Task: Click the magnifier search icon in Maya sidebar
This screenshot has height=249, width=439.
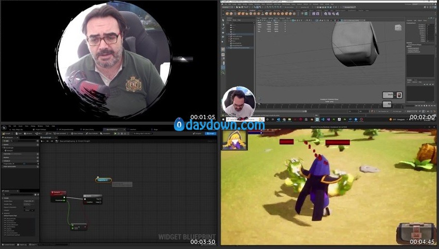Action: [223, 72]
